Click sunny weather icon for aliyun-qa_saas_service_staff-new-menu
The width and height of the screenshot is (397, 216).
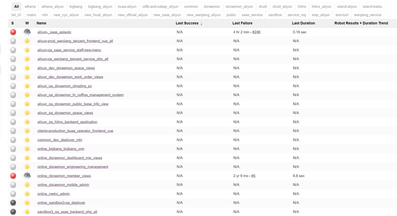[27, 50]
